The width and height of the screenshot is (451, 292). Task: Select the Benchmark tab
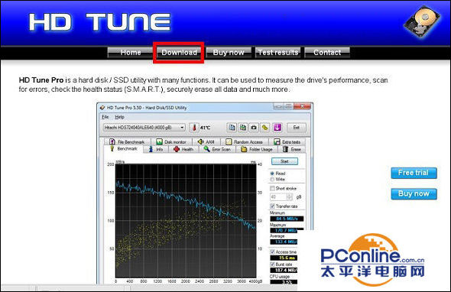(x=124, y=149)
